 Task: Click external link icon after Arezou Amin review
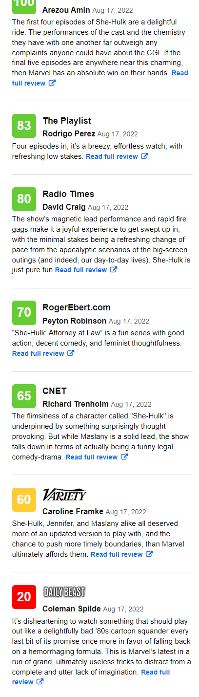click(52, 83)
